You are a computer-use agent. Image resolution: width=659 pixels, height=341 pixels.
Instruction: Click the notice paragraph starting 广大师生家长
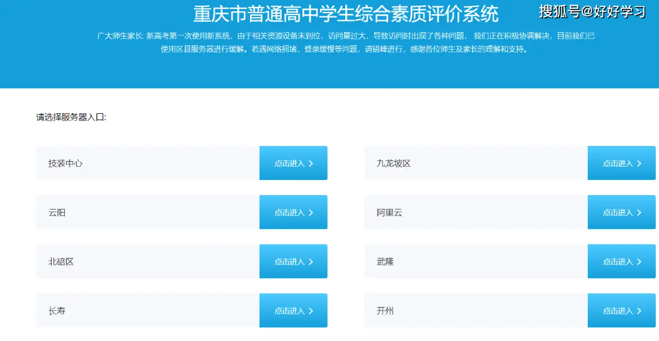(x=346, y=42)
